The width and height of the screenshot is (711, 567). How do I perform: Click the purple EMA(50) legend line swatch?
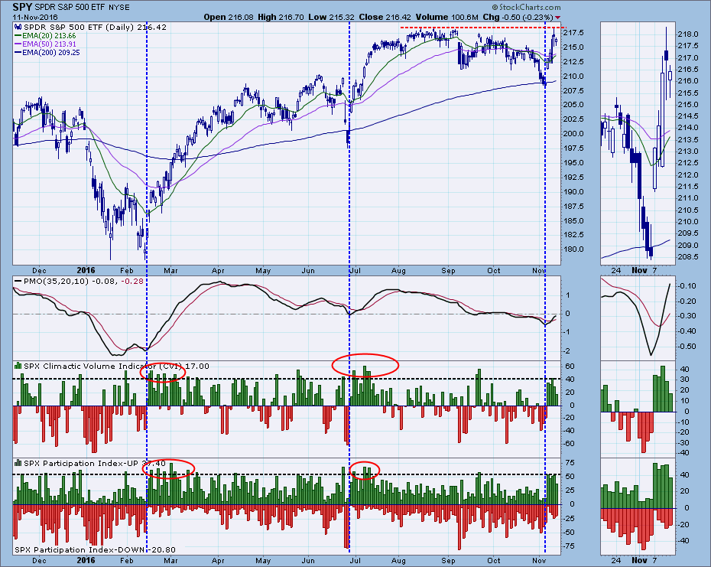[18, 44]
